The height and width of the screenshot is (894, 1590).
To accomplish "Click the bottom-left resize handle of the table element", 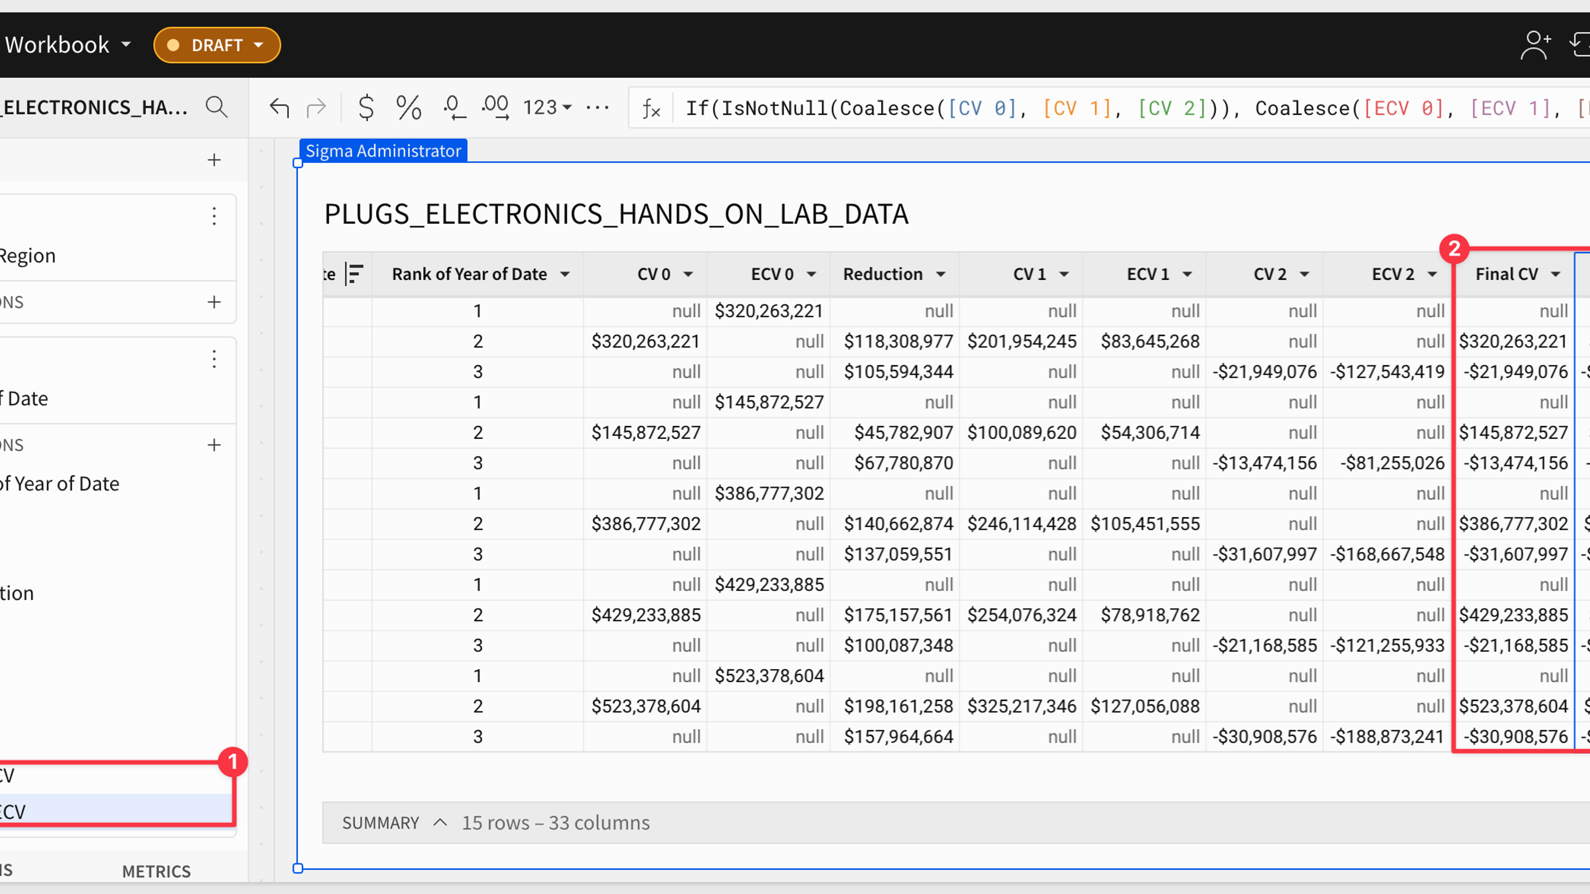I will [298, 868].
